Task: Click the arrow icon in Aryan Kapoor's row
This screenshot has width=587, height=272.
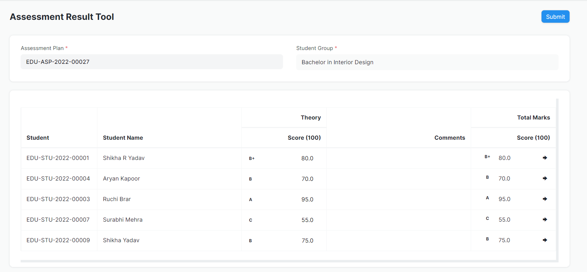Action: pyautogui.click(x=545, y=178)
